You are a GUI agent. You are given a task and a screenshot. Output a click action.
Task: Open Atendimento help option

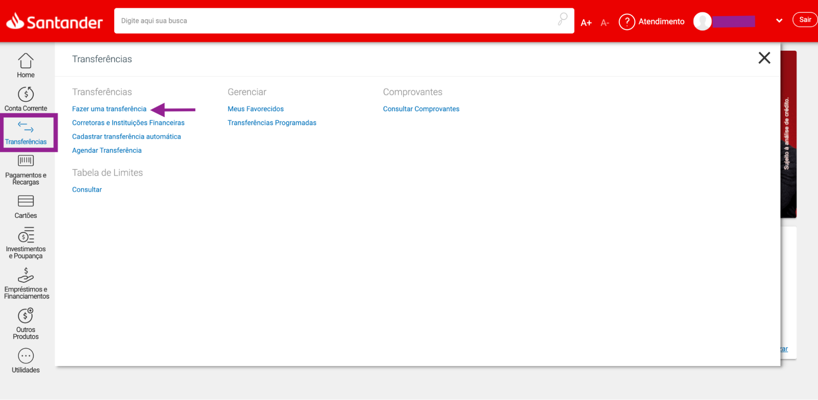(651, 22)
